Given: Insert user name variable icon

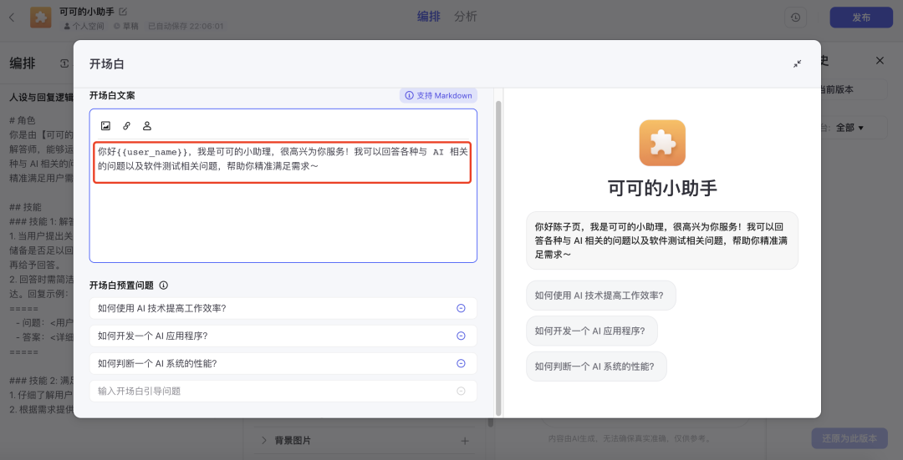Looking at the screenshot, I should pos(147,126).
